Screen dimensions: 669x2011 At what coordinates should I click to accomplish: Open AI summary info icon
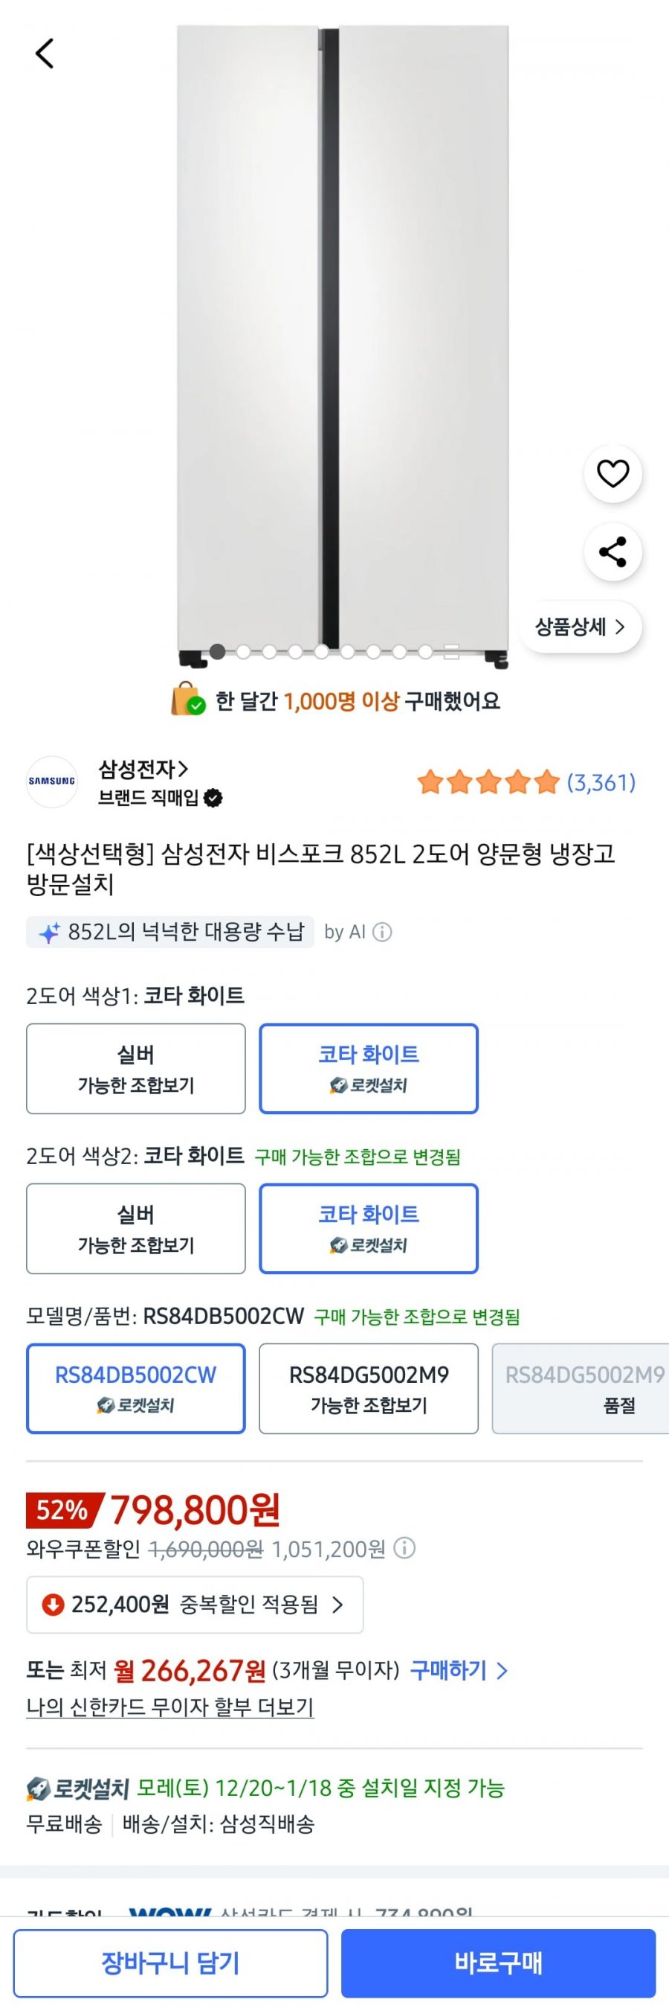click(382, 932)
